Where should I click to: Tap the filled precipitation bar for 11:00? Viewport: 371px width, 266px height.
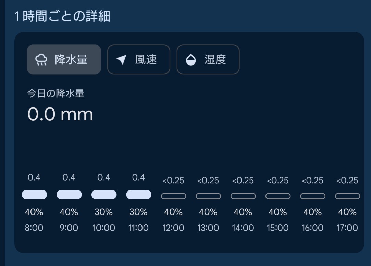(139, 195)
